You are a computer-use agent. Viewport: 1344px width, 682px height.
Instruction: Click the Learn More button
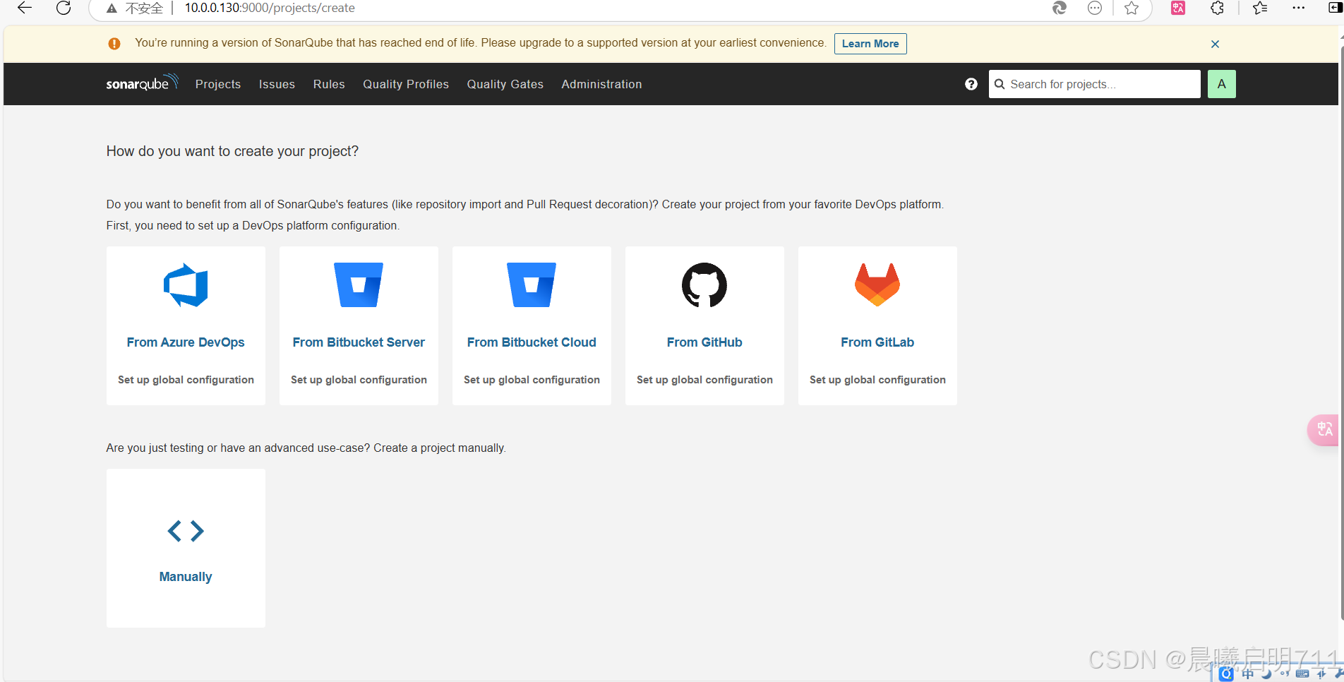tap(870, 44)
